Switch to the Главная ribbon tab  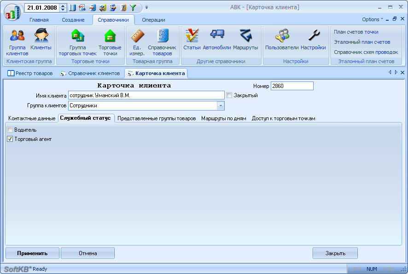click(x=39, y=20)
